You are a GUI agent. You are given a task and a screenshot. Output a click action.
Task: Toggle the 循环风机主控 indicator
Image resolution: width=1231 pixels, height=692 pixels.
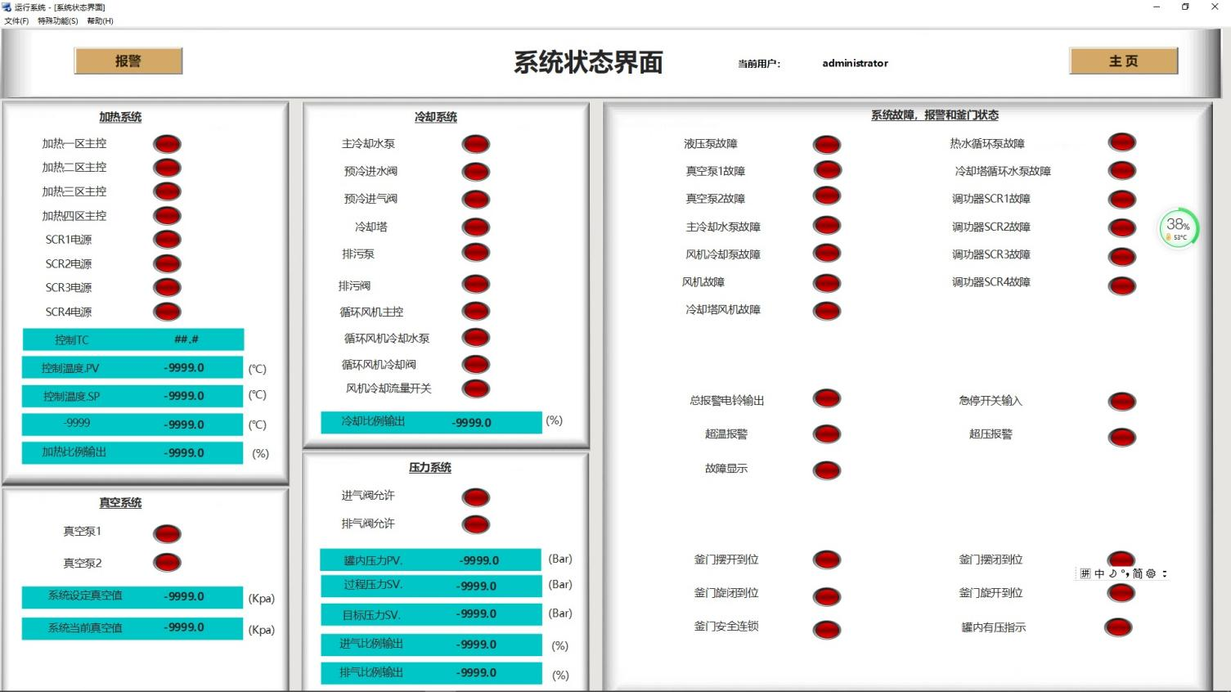coord(475,311)
